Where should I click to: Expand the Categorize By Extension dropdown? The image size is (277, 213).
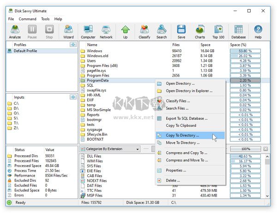(138, 149)
